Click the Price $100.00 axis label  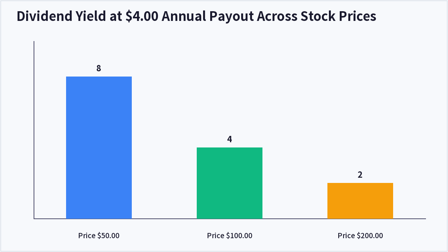click(x=230, y=236)
